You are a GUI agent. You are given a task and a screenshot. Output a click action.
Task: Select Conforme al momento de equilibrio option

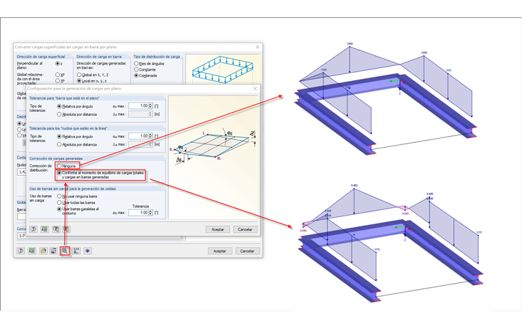coord(59,173)
